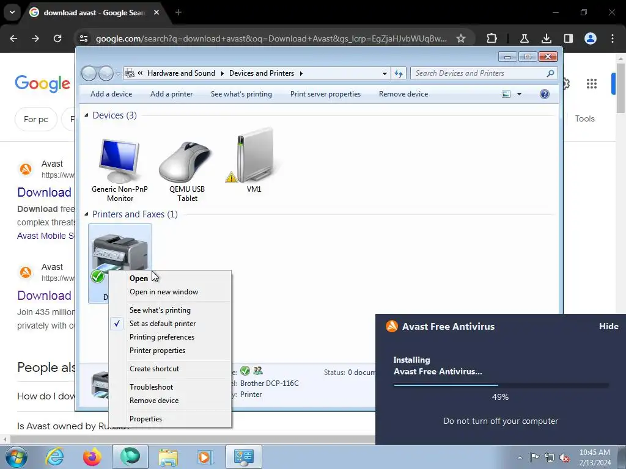Click the search magnifier in Devices and Printers

tap(550, 73)
